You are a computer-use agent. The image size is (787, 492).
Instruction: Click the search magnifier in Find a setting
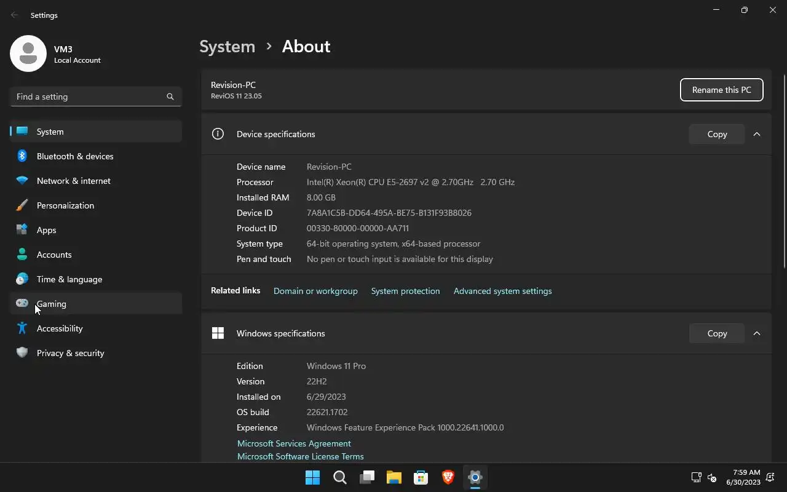pyautogui.click(x=170, y=97)
